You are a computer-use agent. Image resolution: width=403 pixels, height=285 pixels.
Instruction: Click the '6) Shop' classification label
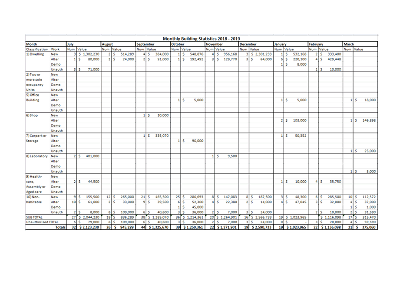tap(32, 115)
